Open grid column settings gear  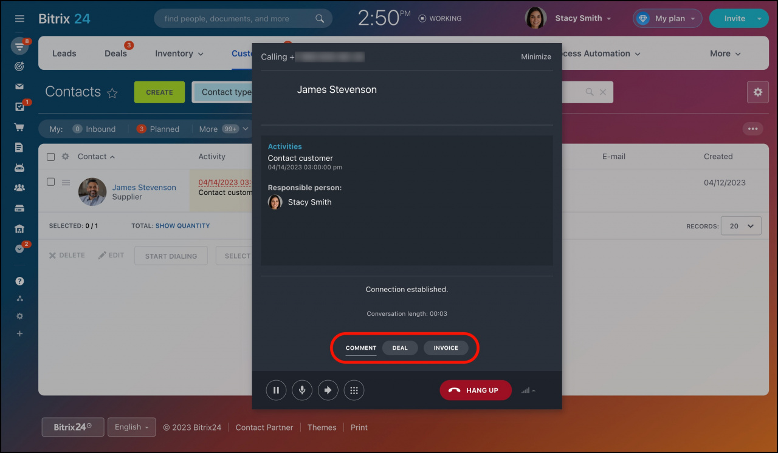coord(65,157)
